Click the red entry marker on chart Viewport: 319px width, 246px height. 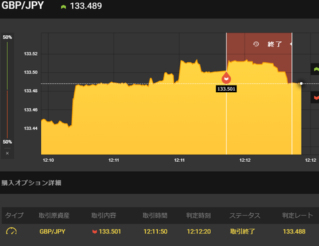pyautogui.click(x=226, y=78)
